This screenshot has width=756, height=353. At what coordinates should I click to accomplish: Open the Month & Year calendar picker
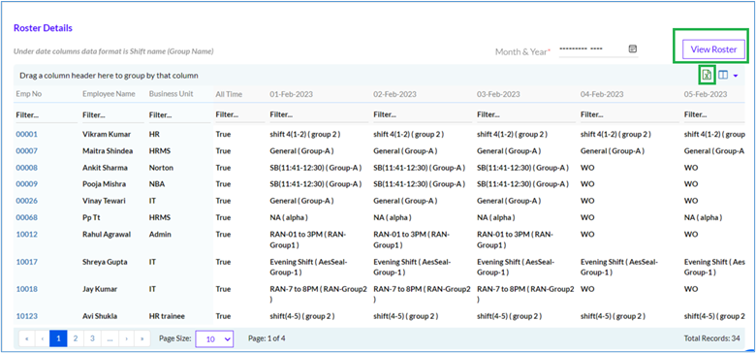633,49
